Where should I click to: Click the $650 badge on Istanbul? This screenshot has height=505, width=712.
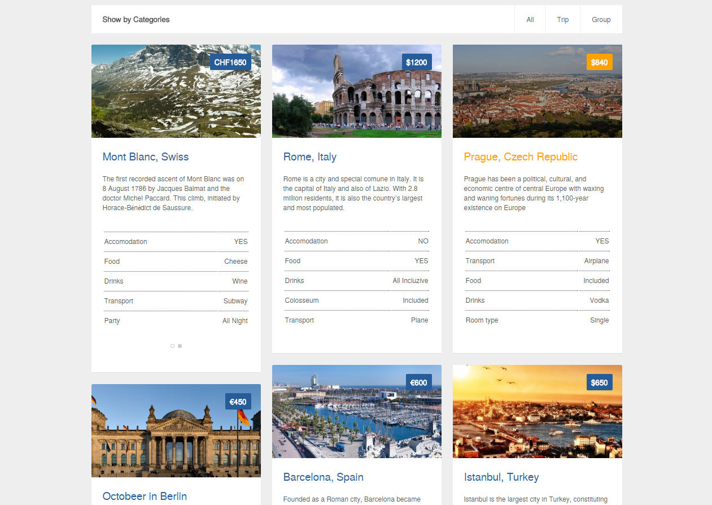tap(599, 382)
